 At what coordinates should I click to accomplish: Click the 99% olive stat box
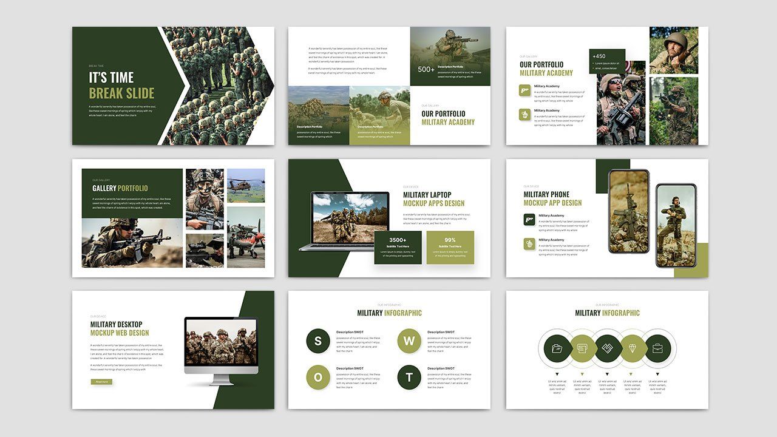[450, 247]
